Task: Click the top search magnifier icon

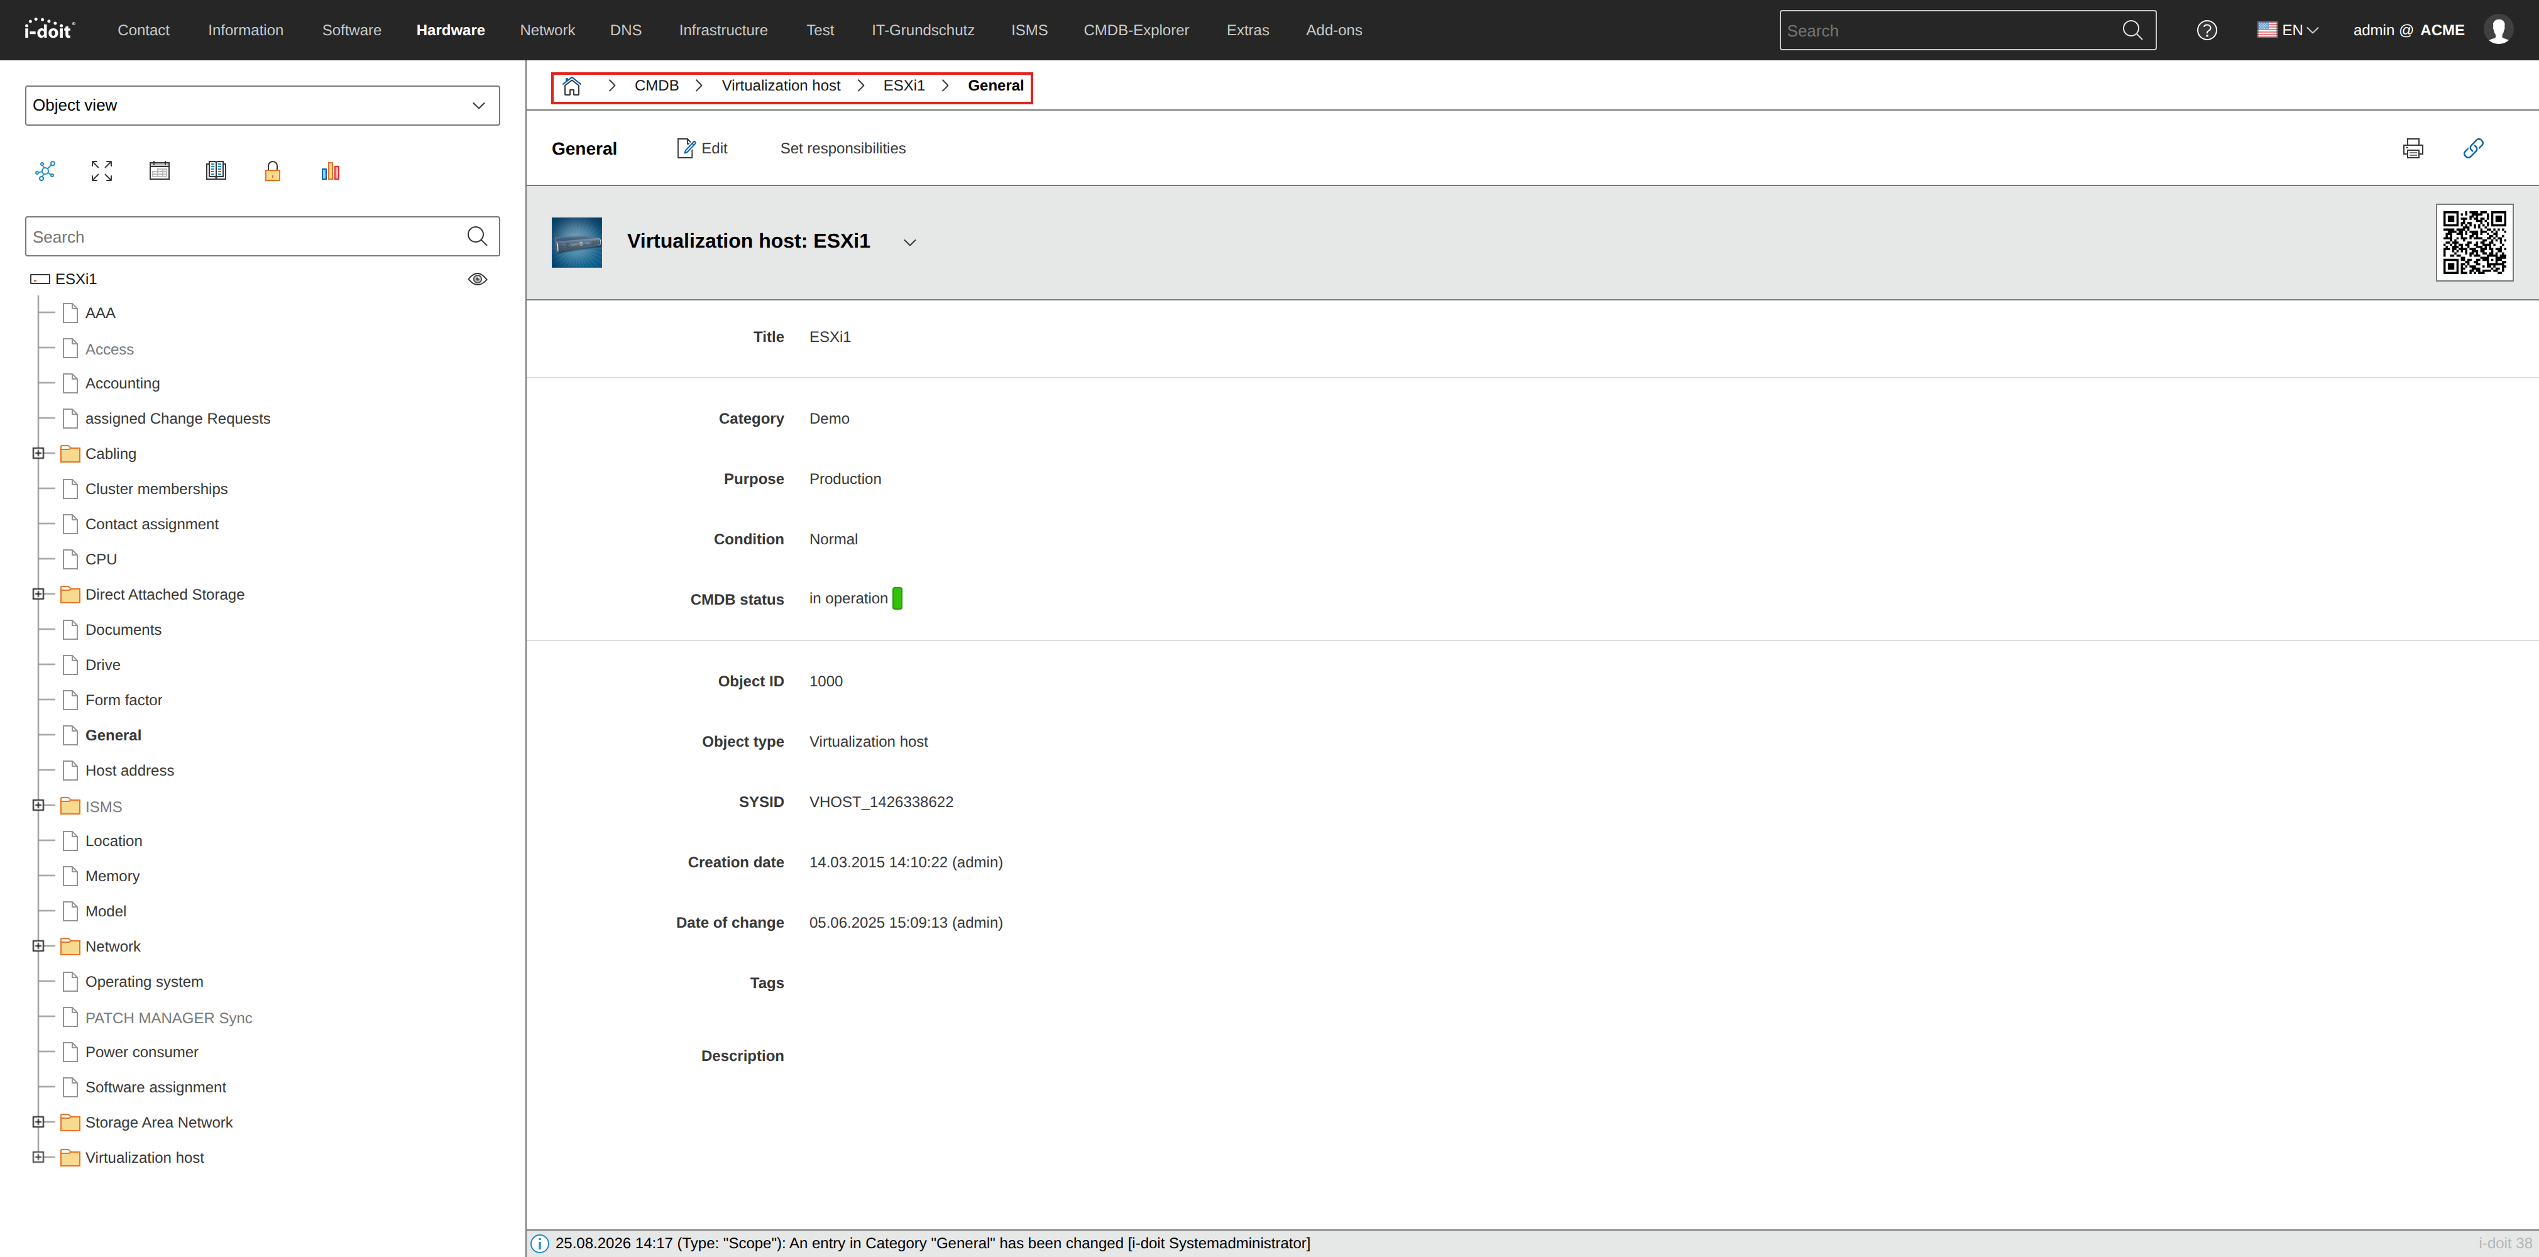Action: (x=2132, y=31)
